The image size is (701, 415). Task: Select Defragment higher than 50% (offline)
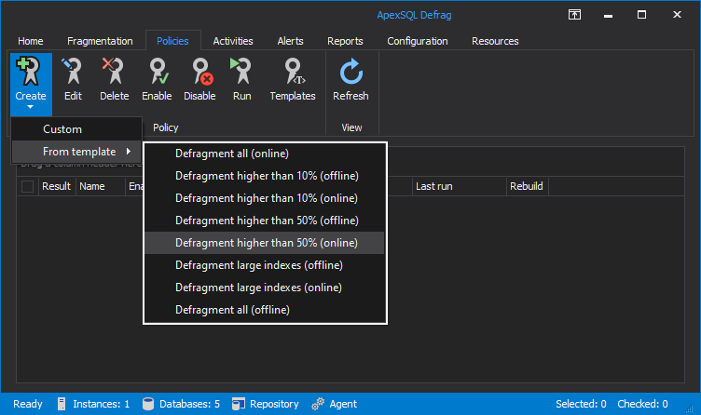(265, 221)
